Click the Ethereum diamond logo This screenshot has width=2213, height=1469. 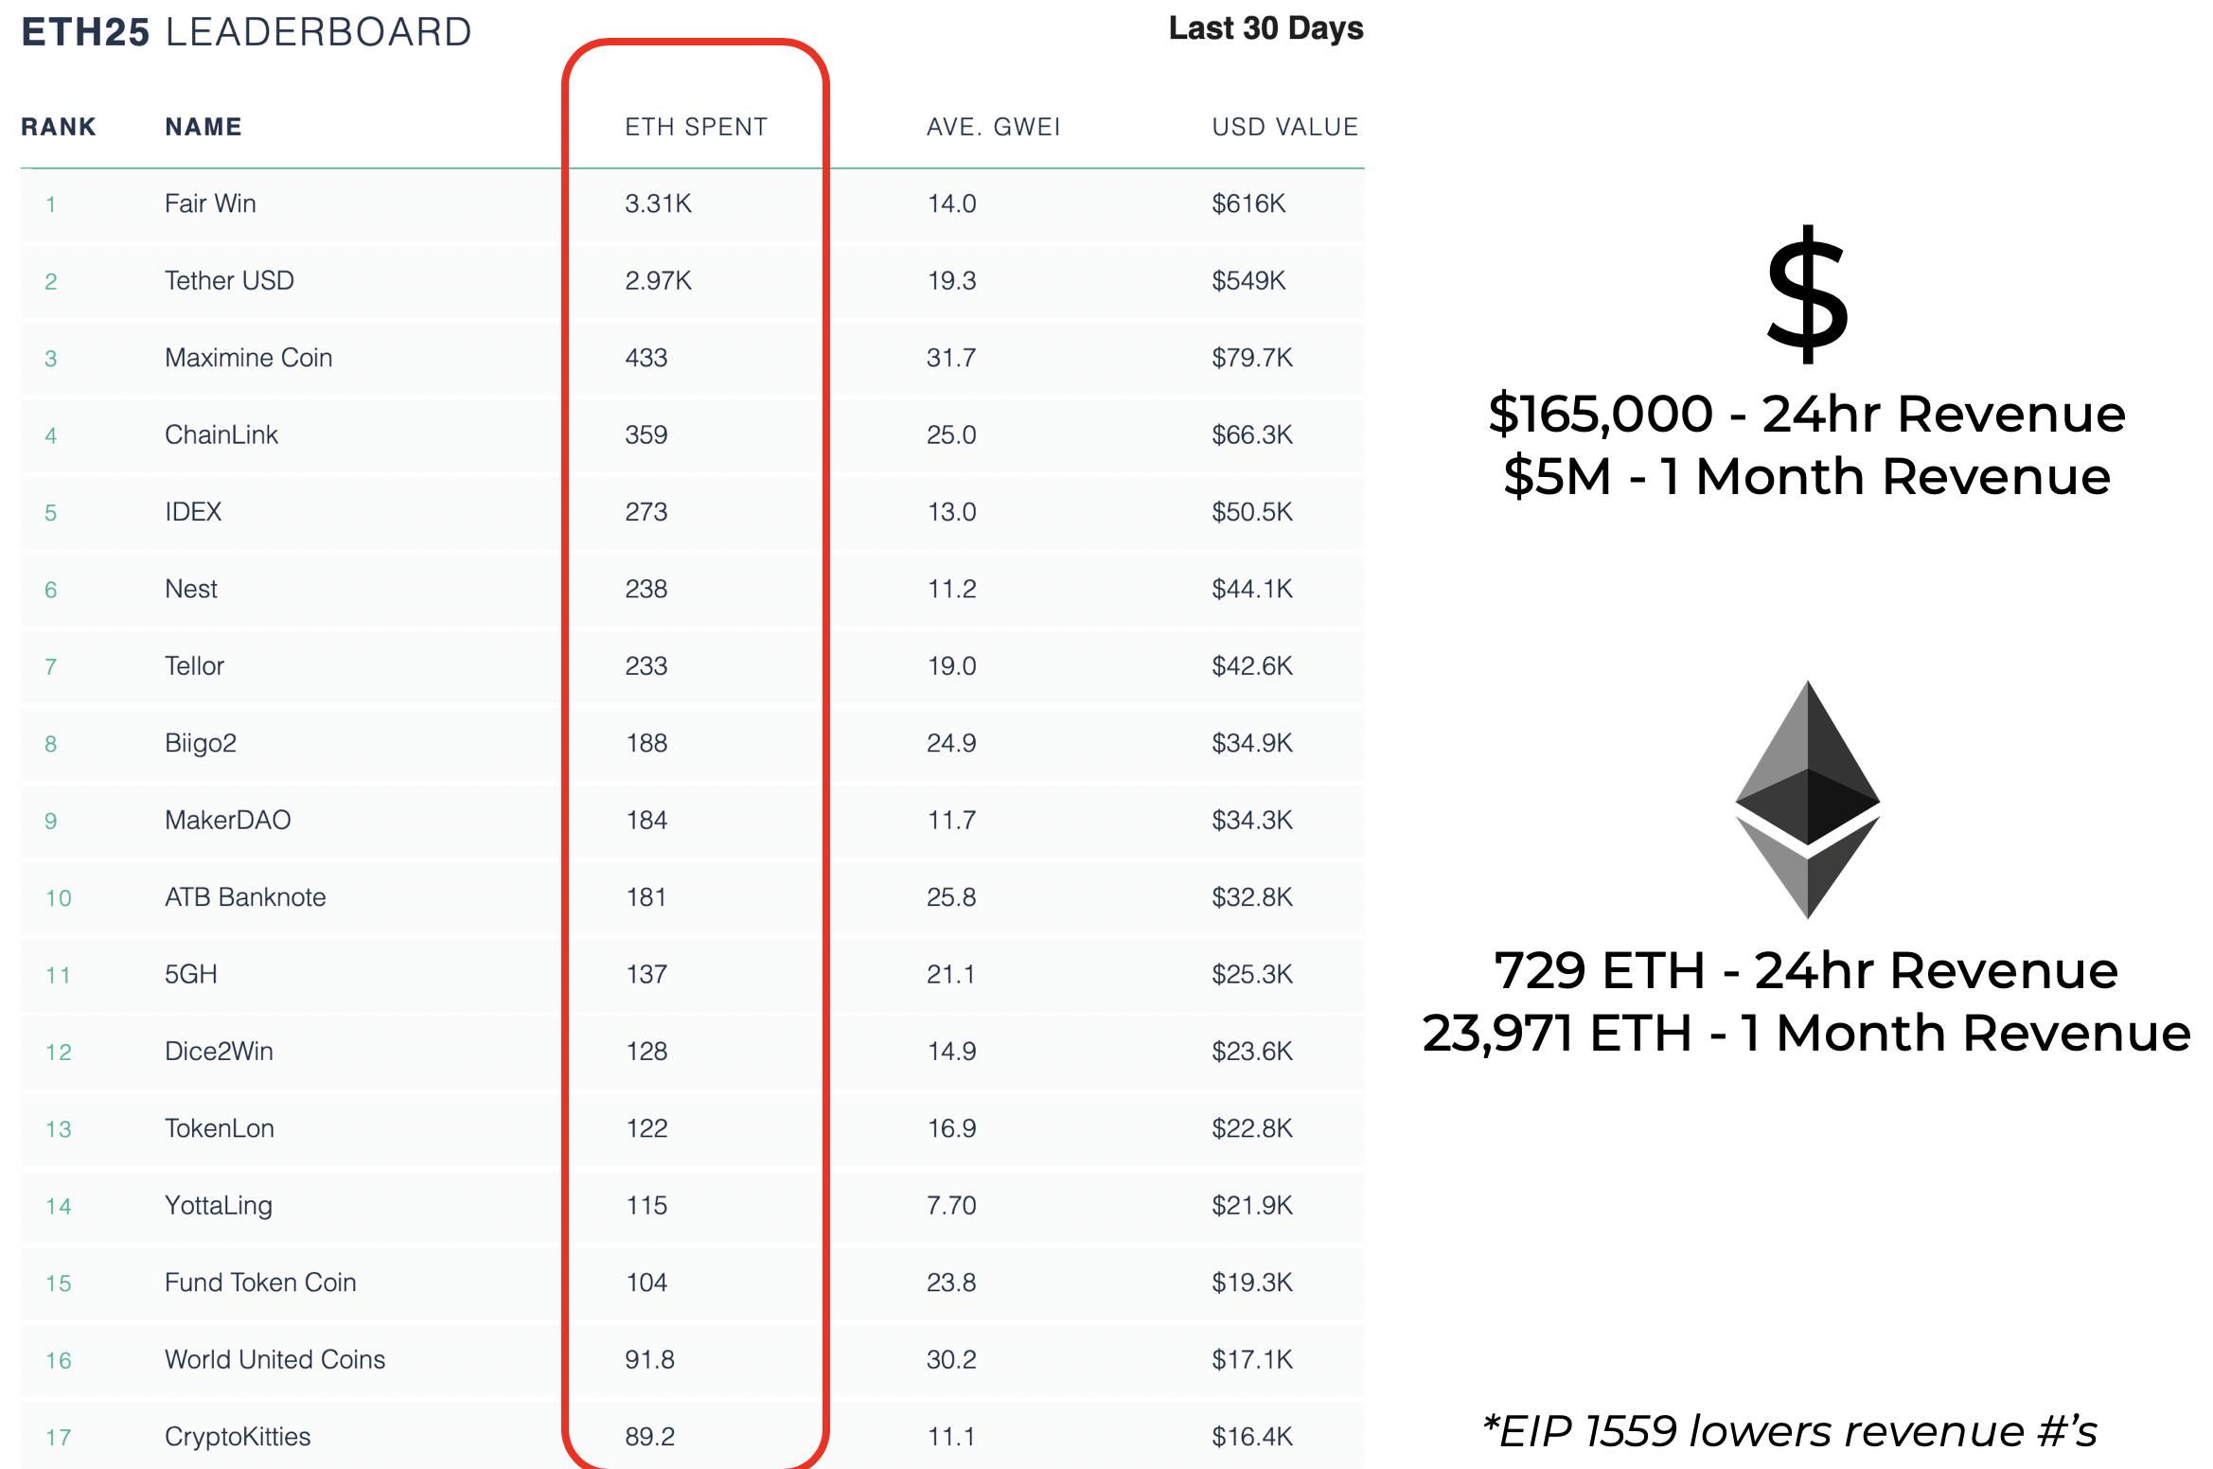(1807, 799)
